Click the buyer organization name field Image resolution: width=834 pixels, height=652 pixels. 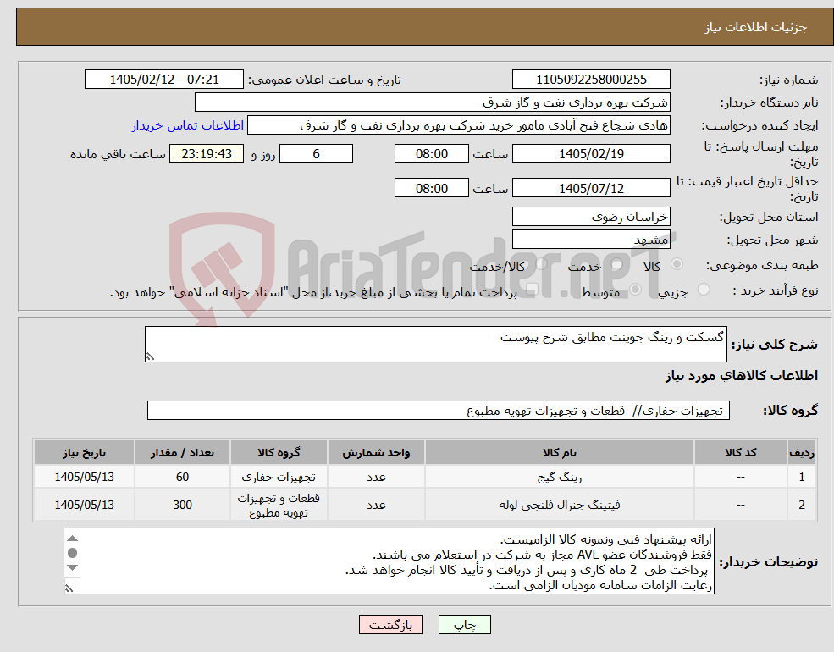(433, 102)
